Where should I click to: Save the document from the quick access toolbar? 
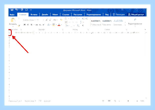(12, 10)
